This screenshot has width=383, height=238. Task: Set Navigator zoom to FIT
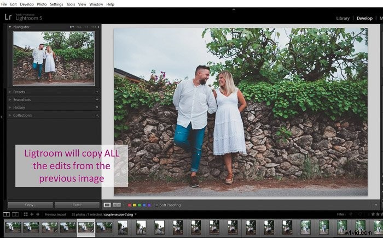(x=72, y=27)
